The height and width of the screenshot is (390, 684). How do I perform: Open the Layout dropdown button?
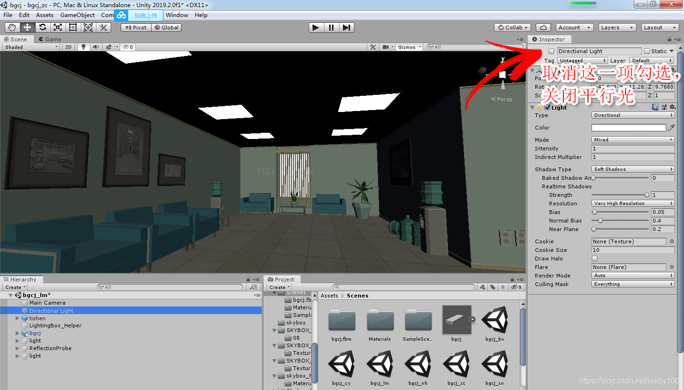click(x=660, y=28)
